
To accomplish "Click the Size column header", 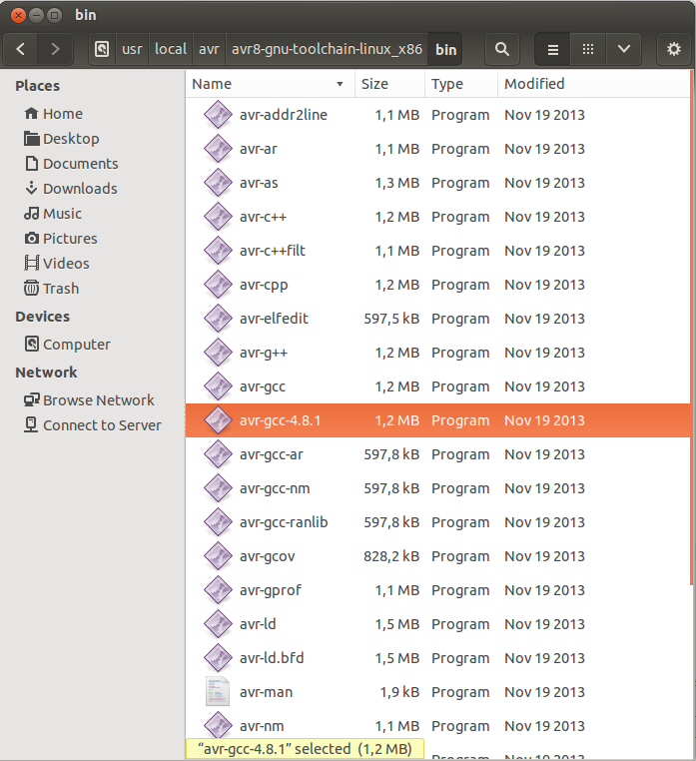I will 390,84.
